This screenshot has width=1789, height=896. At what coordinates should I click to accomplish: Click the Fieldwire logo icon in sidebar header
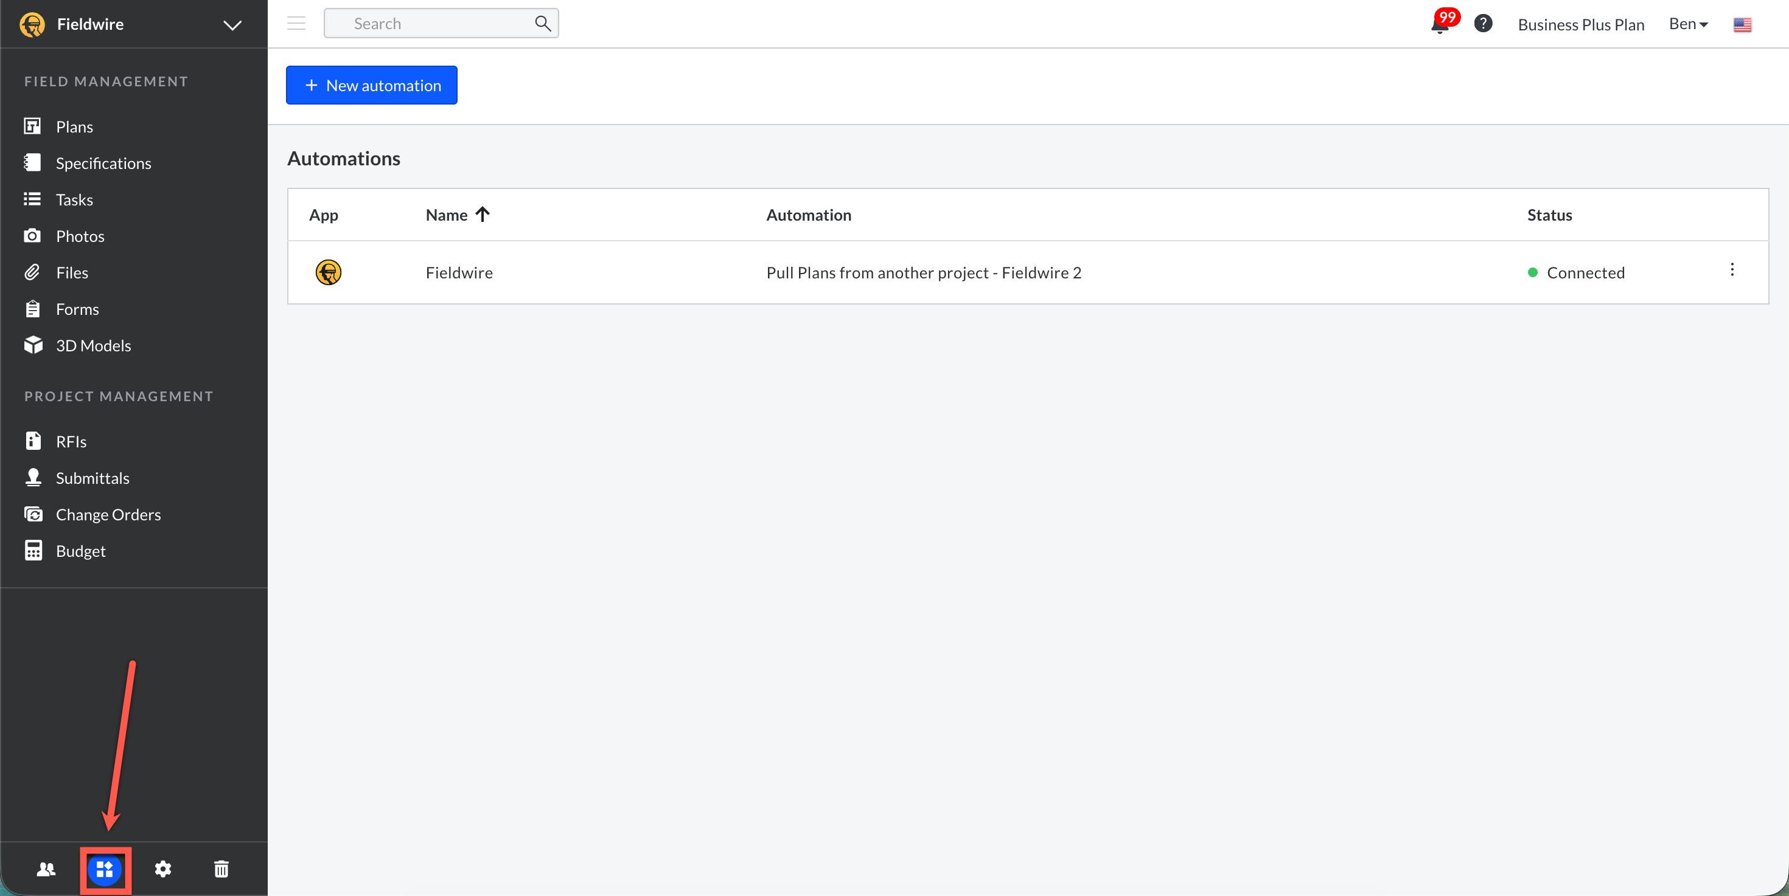(33, 24)
